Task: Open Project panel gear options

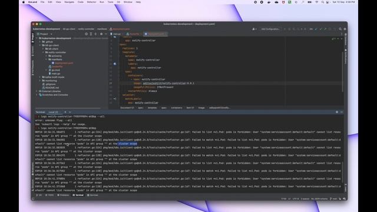Action: point(101,34)
